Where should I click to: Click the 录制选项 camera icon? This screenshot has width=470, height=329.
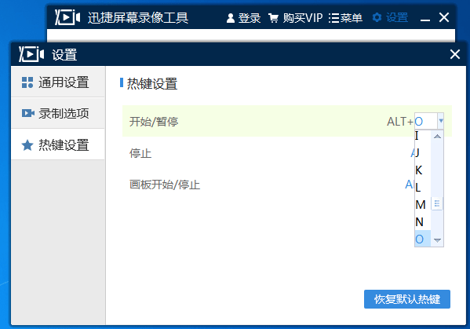[28, 113]
